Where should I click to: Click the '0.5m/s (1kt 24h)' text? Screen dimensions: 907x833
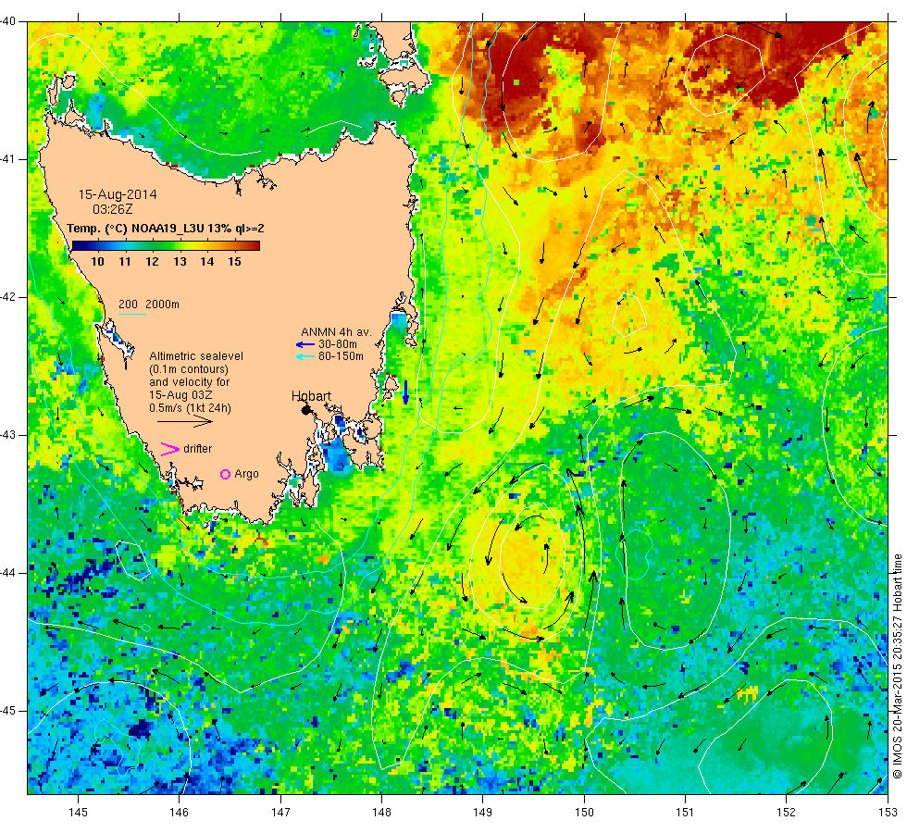point(191,408)
